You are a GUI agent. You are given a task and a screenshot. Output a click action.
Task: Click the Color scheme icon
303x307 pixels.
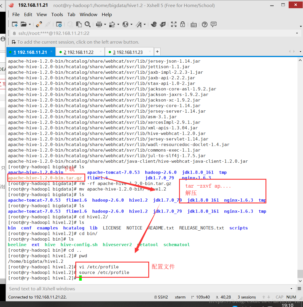[112, 25]
